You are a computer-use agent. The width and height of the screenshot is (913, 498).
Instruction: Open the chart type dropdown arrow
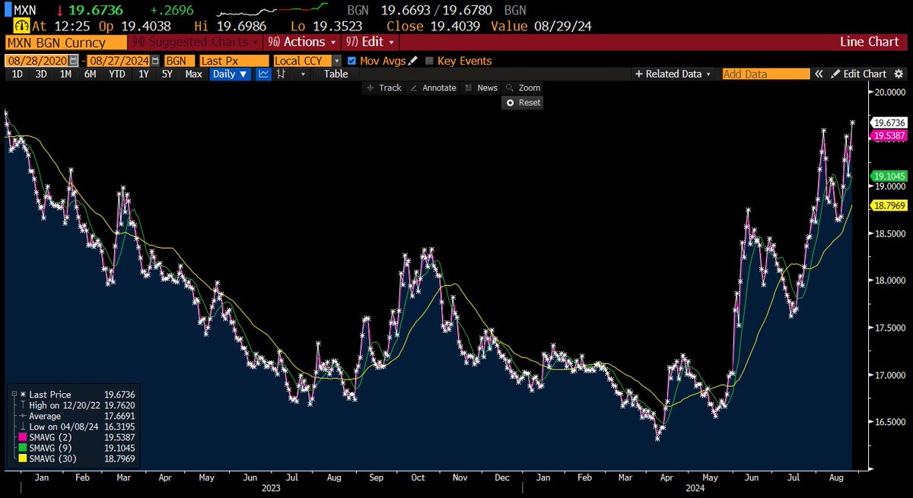[x=303, y=74]
